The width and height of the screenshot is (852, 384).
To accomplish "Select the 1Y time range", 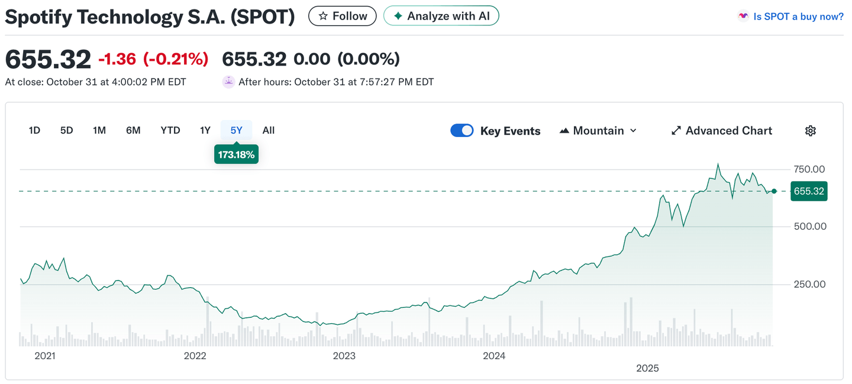I will (x=205, y=130).
